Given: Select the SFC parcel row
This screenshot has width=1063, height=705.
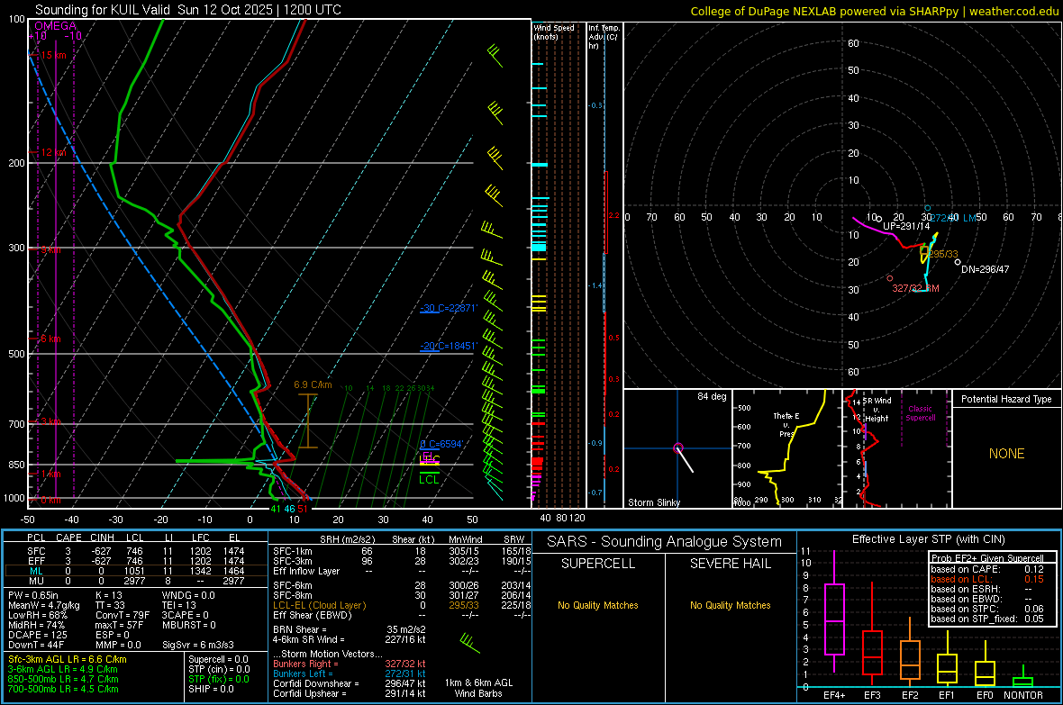Looking at the screenshot, I should [x=135, y=551].
